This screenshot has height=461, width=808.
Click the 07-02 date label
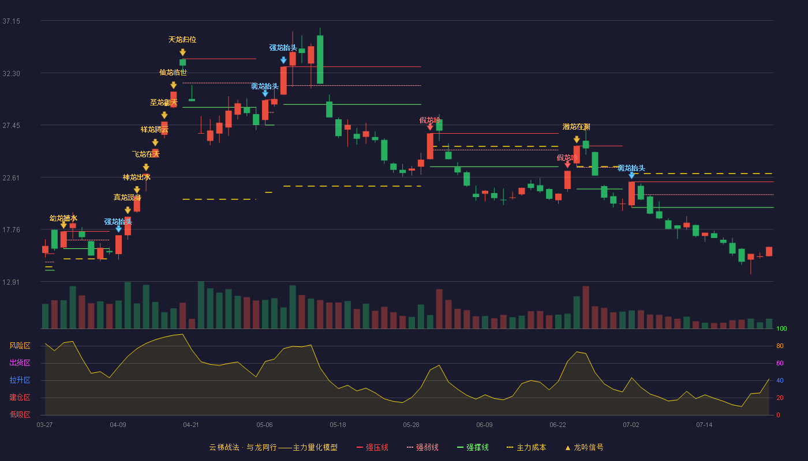[x=631, y=425]
